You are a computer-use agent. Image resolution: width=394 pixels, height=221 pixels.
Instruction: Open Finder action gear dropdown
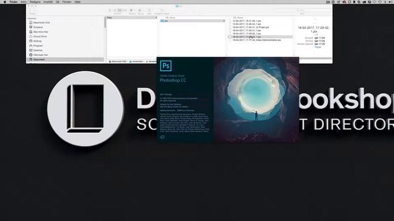[x=132, y=10]
